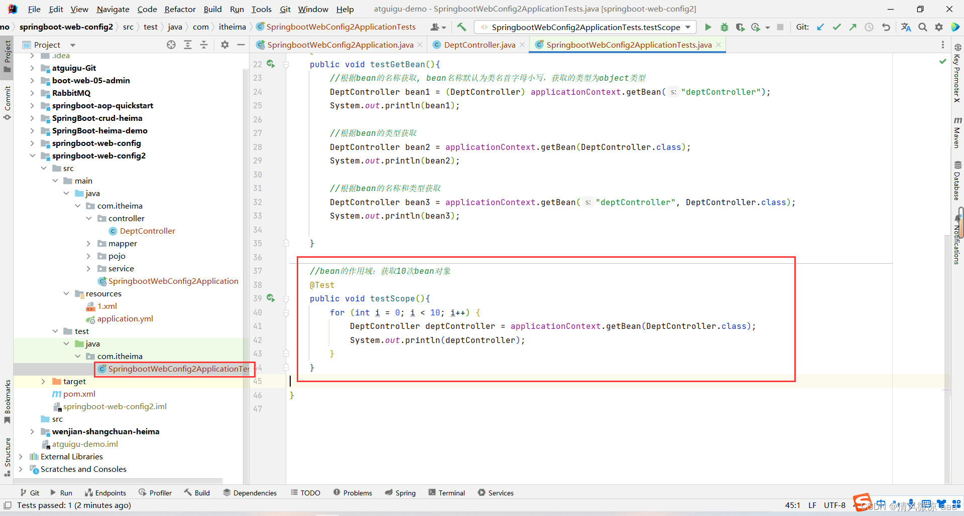Switch to SpringbootWebConfig2Application.java tab
Viewport: 964px width, 516px height.
pyautogui.click(x=340, y=45)
